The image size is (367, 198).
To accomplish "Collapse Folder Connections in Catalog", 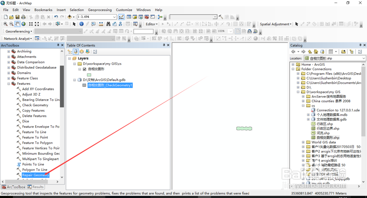I will click(x=293, y=69).
